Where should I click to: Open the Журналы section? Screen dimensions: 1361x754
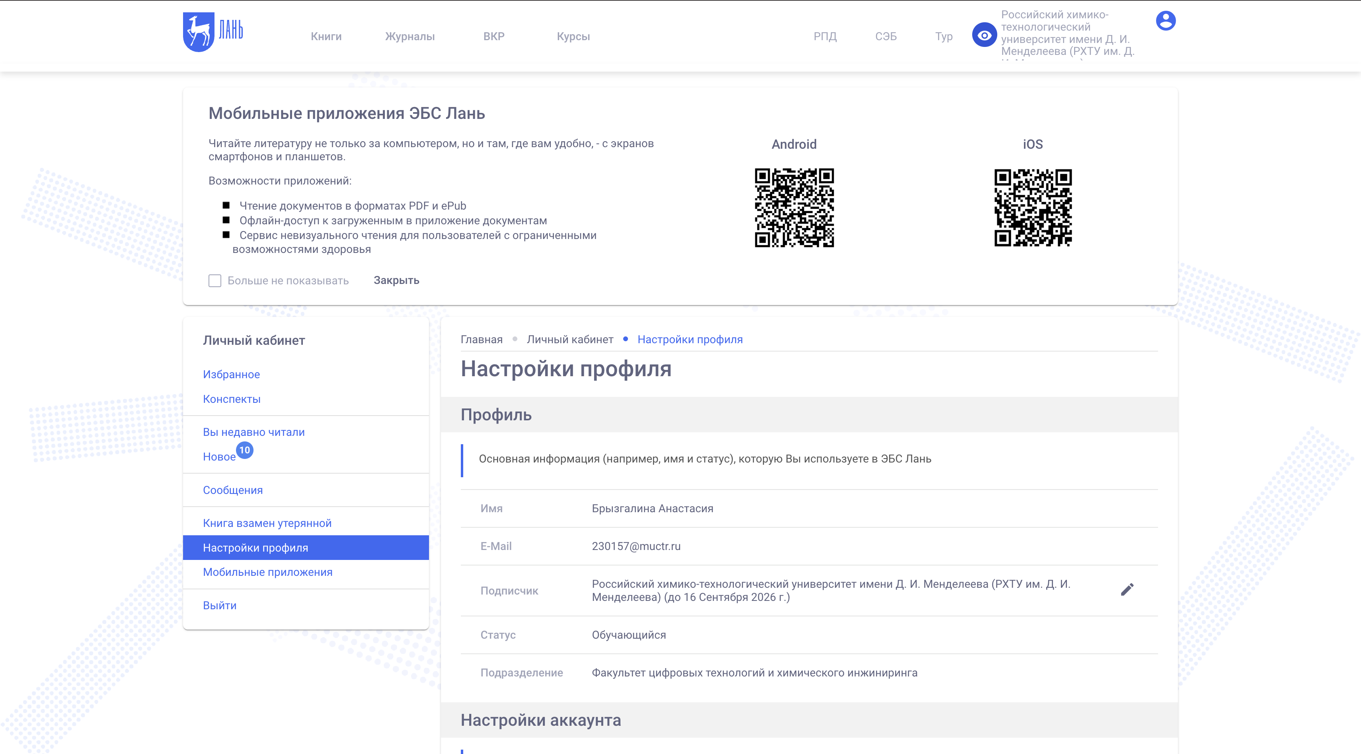[x=409, y=37]
